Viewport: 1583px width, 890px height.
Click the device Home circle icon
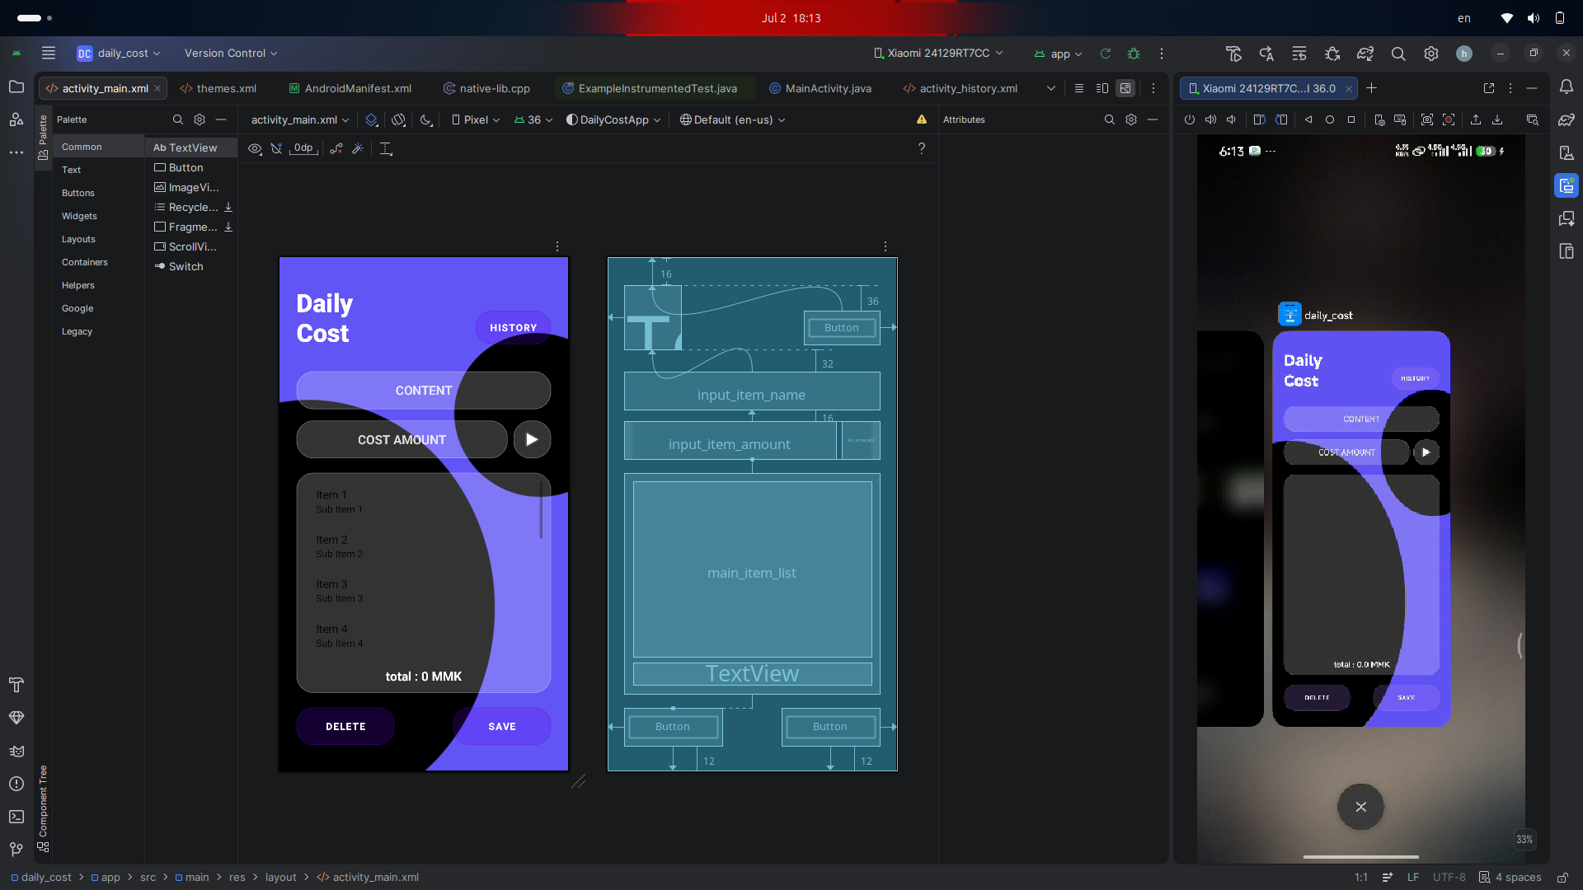[1330, 119]
